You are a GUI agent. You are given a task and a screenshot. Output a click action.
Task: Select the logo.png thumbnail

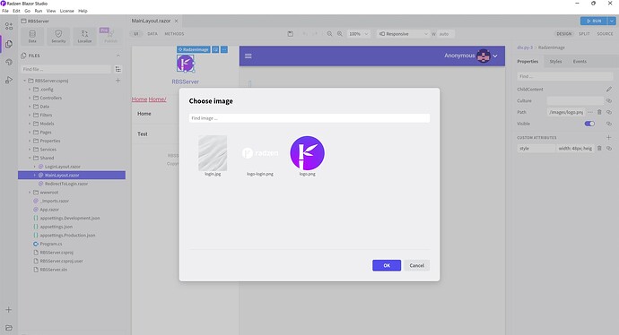click(307, 156)
